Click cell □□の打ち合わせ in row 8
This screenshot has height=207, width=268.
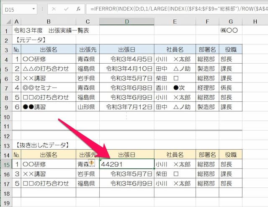[49, 97]
